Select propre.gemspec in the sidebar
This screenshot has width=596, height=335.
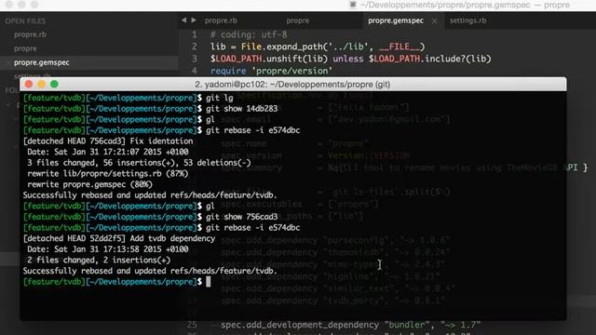[x=41, y=62]
